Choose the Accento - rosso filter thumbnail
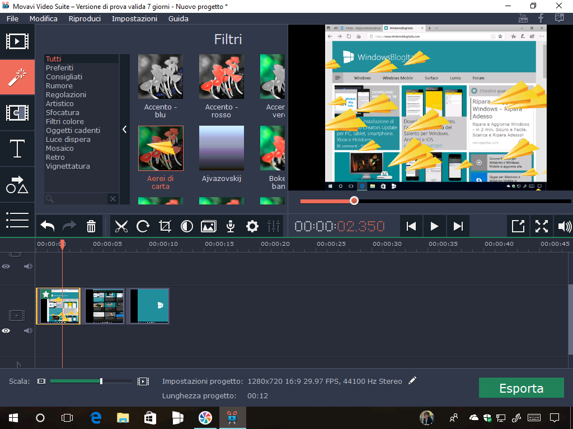This screenshot has height=429, width=573. [222, 77]
